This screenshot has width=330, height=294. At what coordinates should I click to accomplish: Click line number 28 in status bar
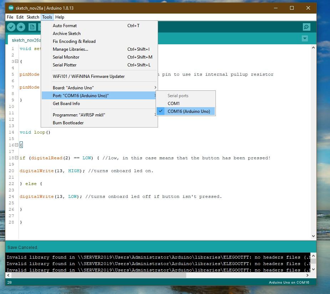10,283
